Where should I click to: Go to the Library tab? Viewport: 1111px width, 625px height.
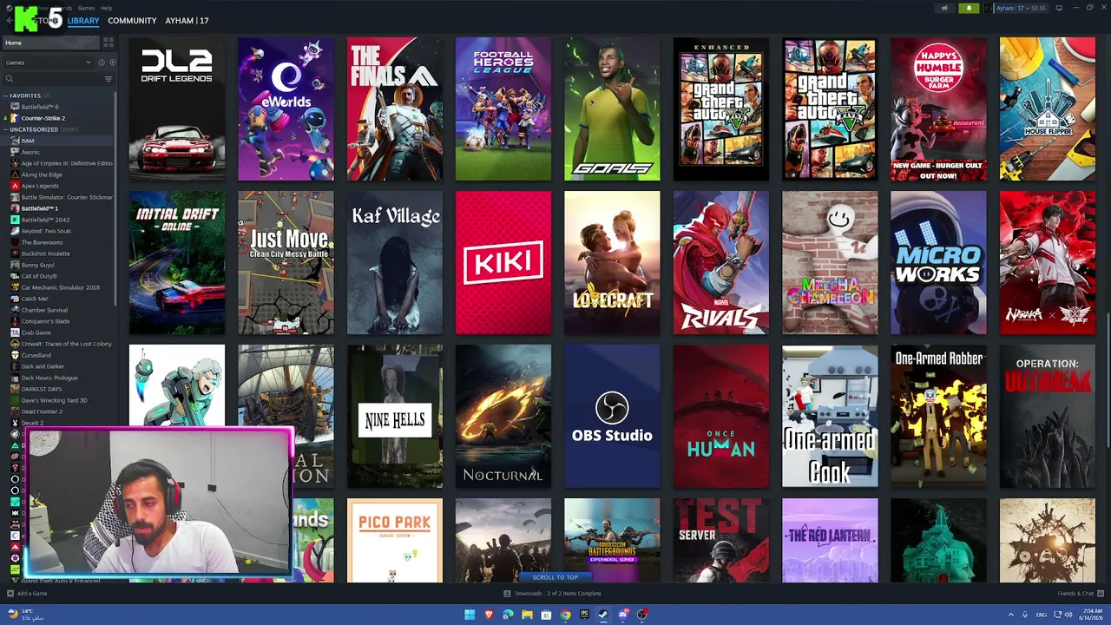coord(83,20)
